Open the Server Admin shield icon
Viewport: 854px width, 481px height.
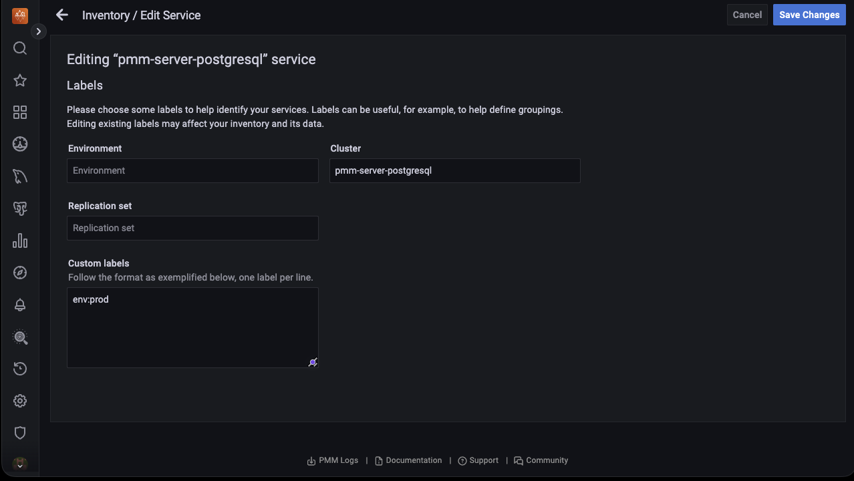tap(20, 433)
